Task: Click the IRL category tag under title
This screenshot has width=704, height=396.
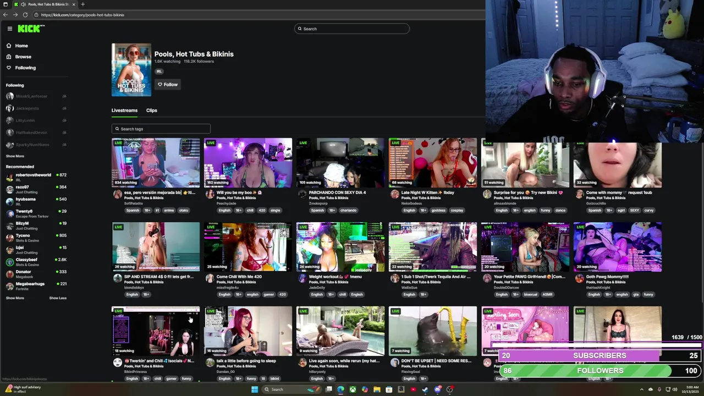Action: [159, 71]
